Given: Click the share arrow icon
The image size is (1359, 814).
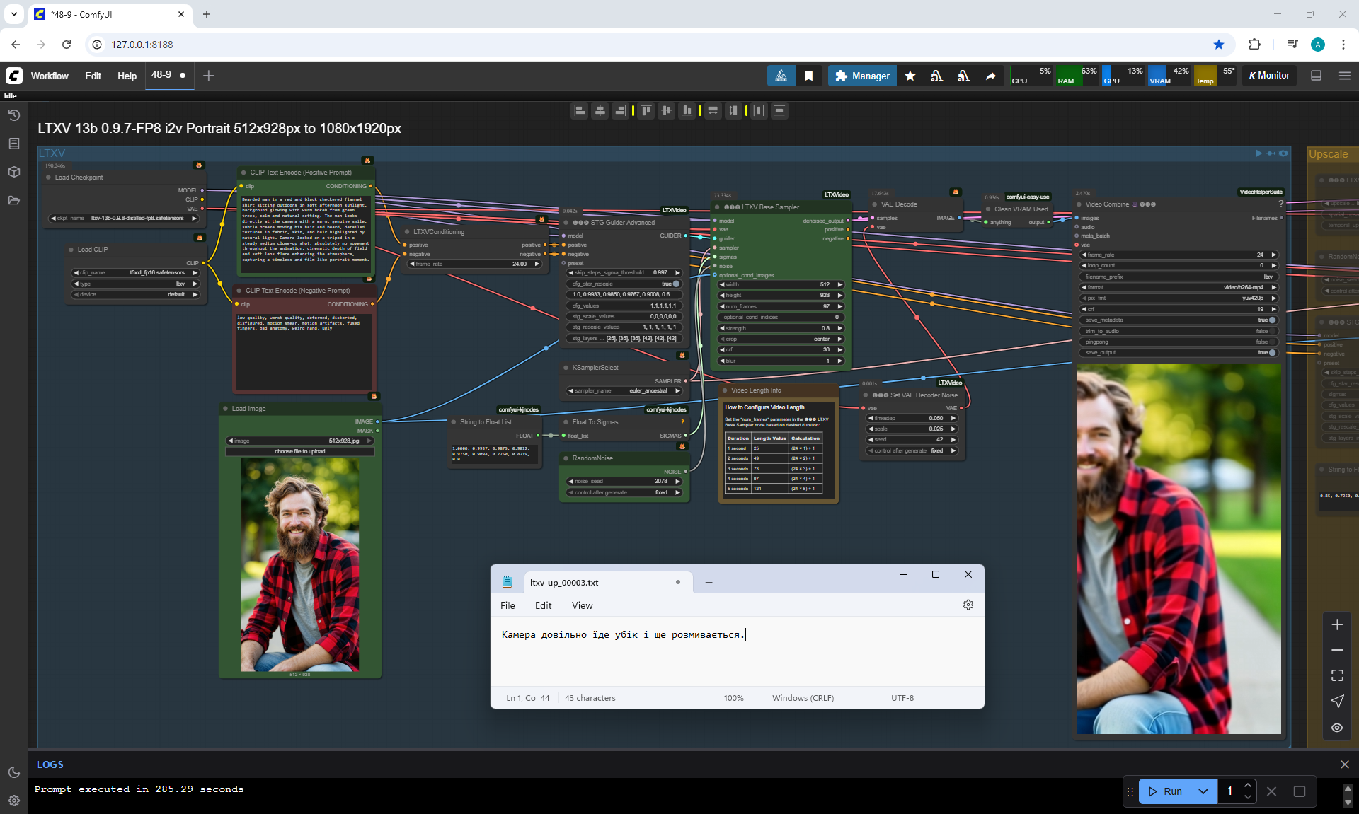Looking at the screenshot, I should (990, 76).
